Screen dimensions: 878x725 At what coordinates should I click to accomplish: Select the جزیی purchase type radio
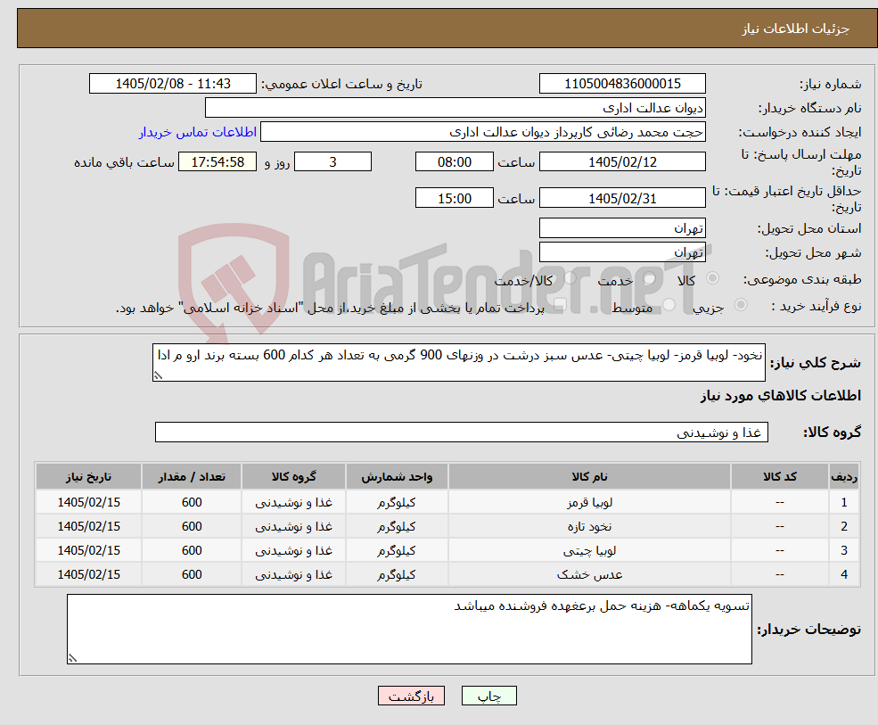[740, 305]
